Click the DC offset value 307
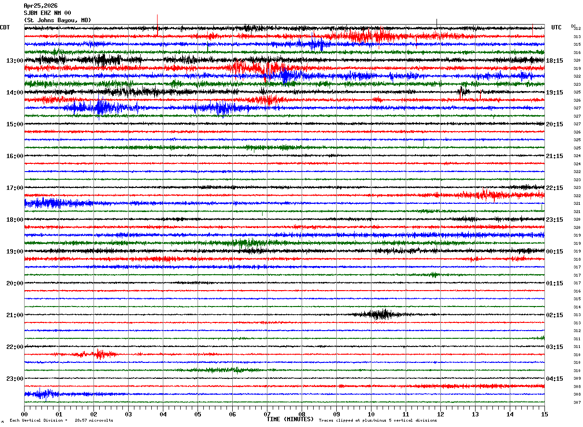The height and width of the screenshot is (427, 583). coord(577,402)
